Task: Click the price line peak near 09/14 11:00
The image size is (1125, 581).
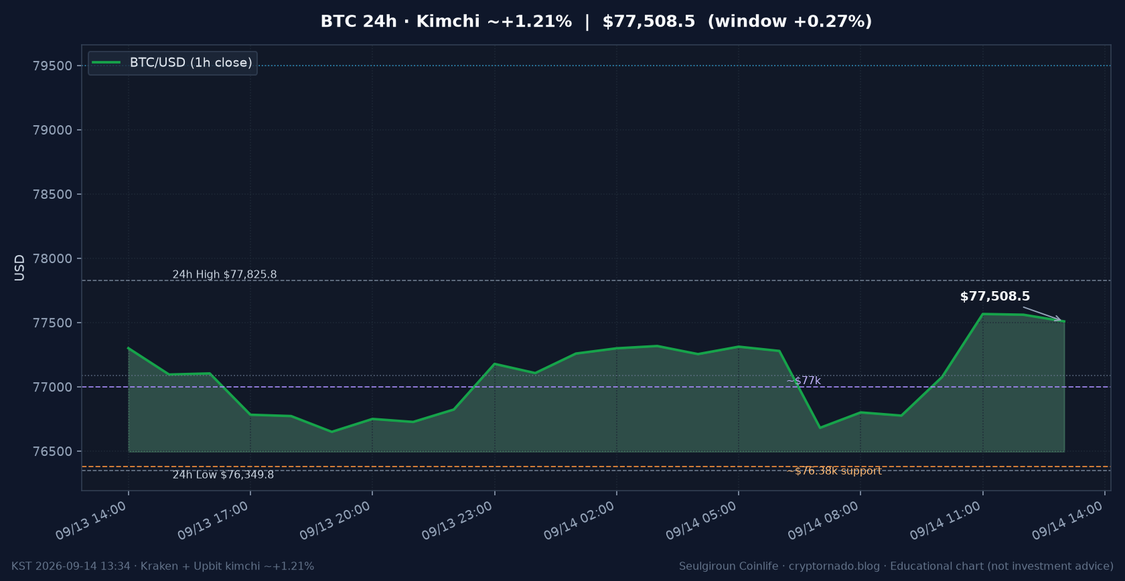Action: (x=982, y=314)
